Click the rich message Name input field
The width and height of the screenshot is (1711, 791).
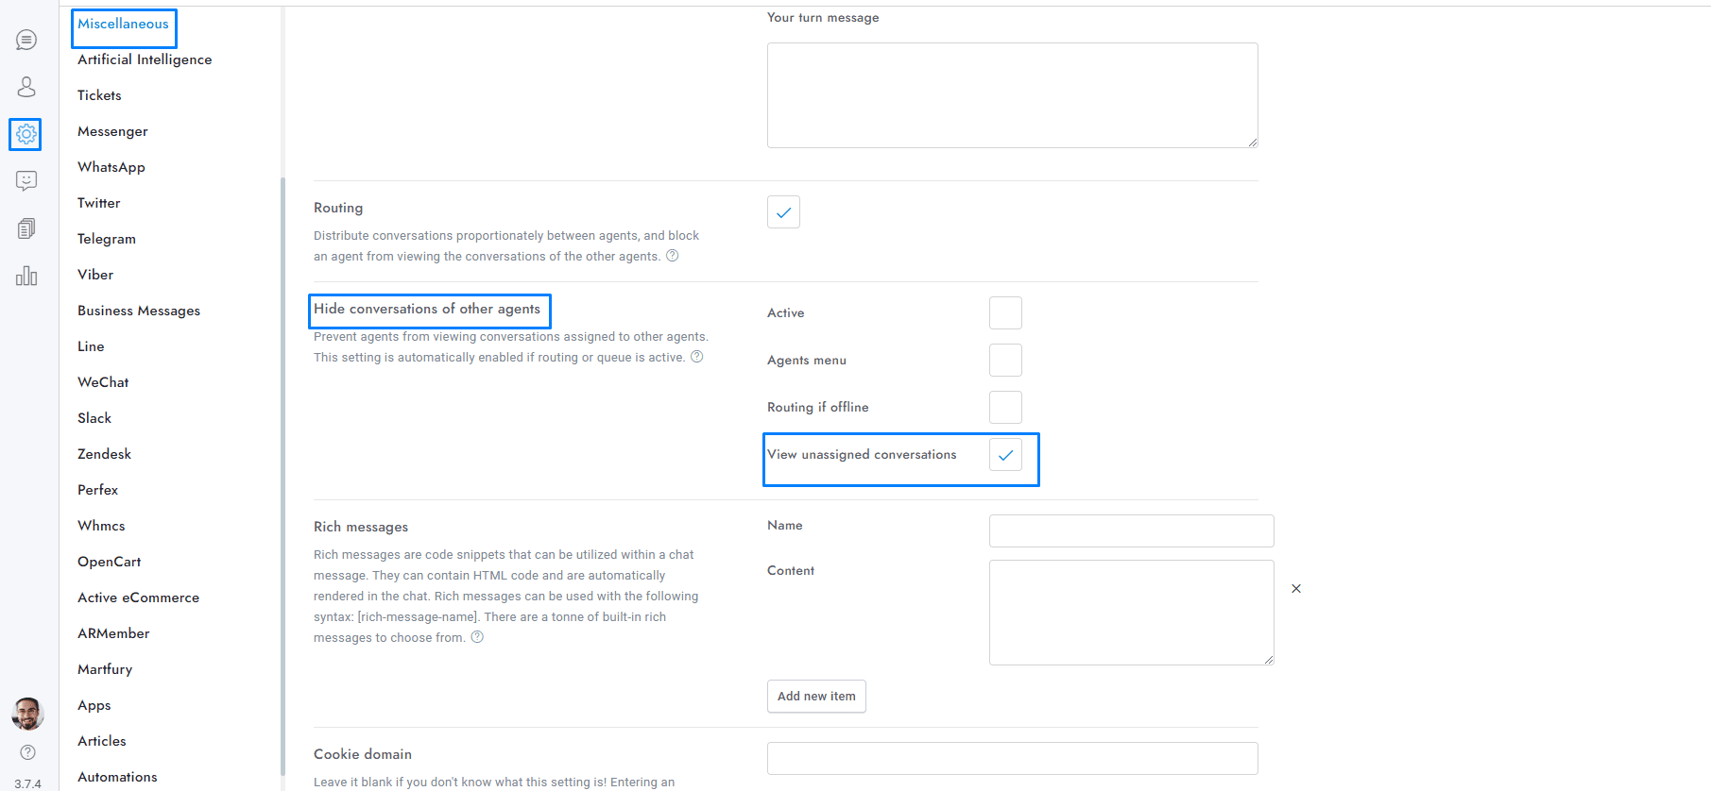[1131, 530]
